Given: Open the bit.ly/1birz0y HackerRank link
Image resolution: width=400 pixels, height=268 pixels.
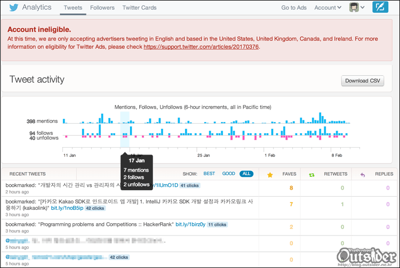Looking at the screenshot, I should click(x=190, y=224).
